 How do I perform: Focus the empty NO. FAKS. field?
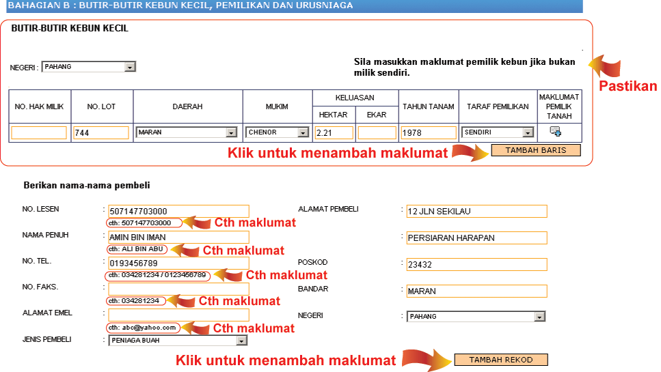178,289
